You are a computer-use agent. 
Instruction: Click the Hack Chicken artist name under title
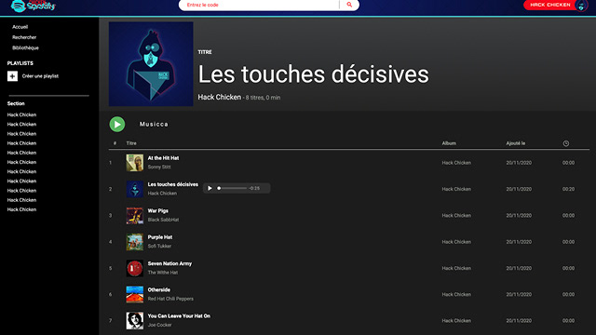point(220,97)
